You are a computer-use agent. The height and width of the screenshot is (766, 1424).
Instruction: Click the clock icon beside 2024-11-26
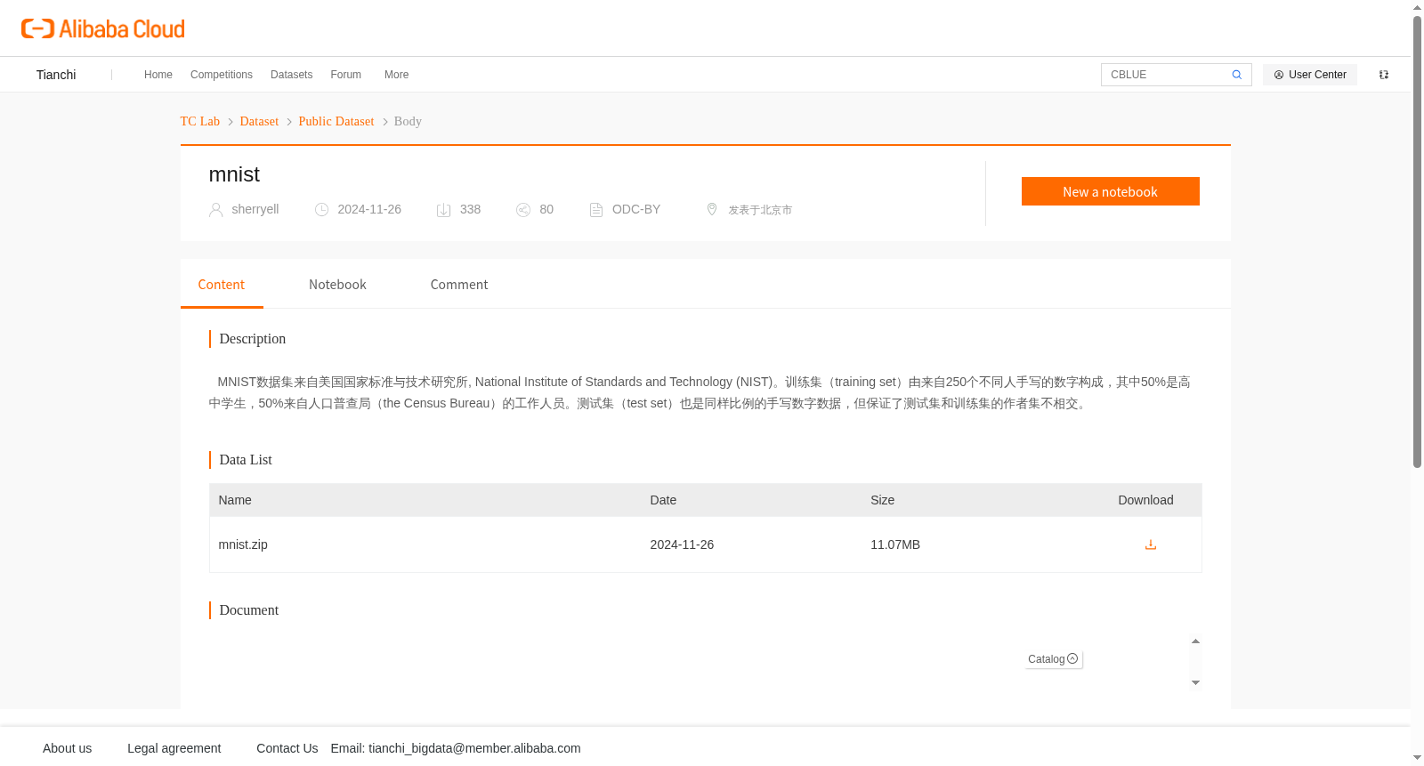click(322, 210)
